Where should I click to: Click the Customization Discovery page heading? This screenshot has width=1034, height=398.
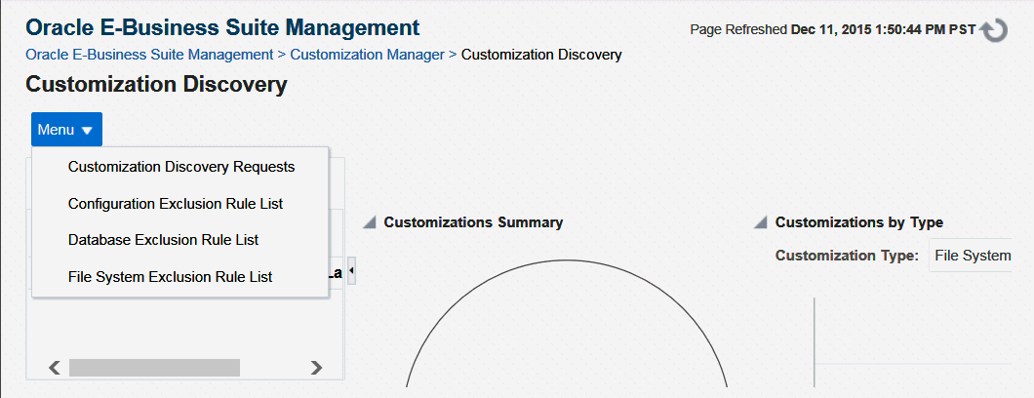(x=156, y=85)
